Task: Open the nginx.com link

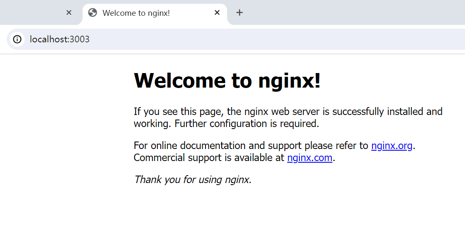Action: click(x=310, y=157)
